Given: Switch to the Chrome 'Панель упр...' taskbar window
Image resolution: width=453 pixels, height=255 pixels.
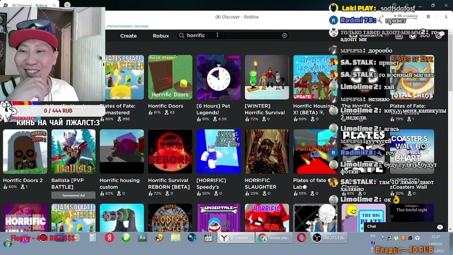Looking at the screenshot, I should pyautogui.click(x=274, y=238).
